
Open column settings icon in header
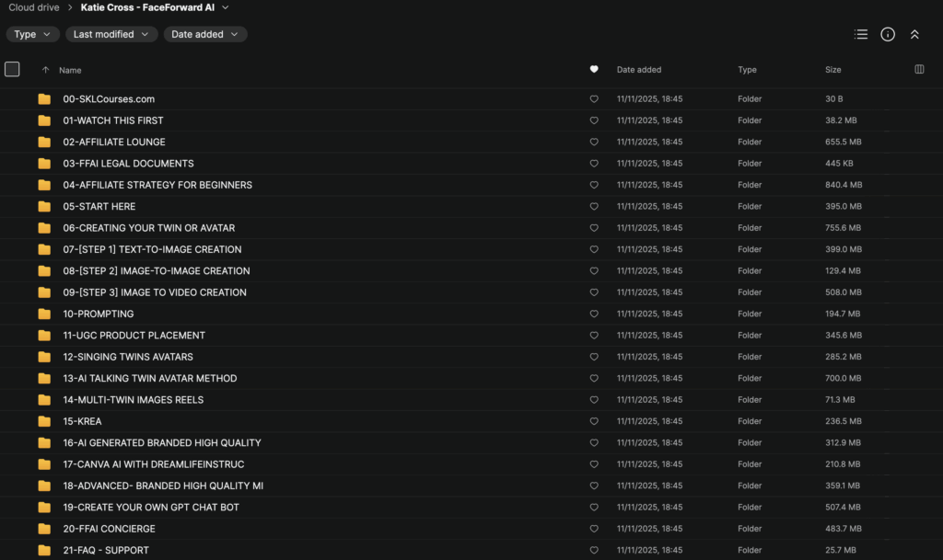(919, 70)
